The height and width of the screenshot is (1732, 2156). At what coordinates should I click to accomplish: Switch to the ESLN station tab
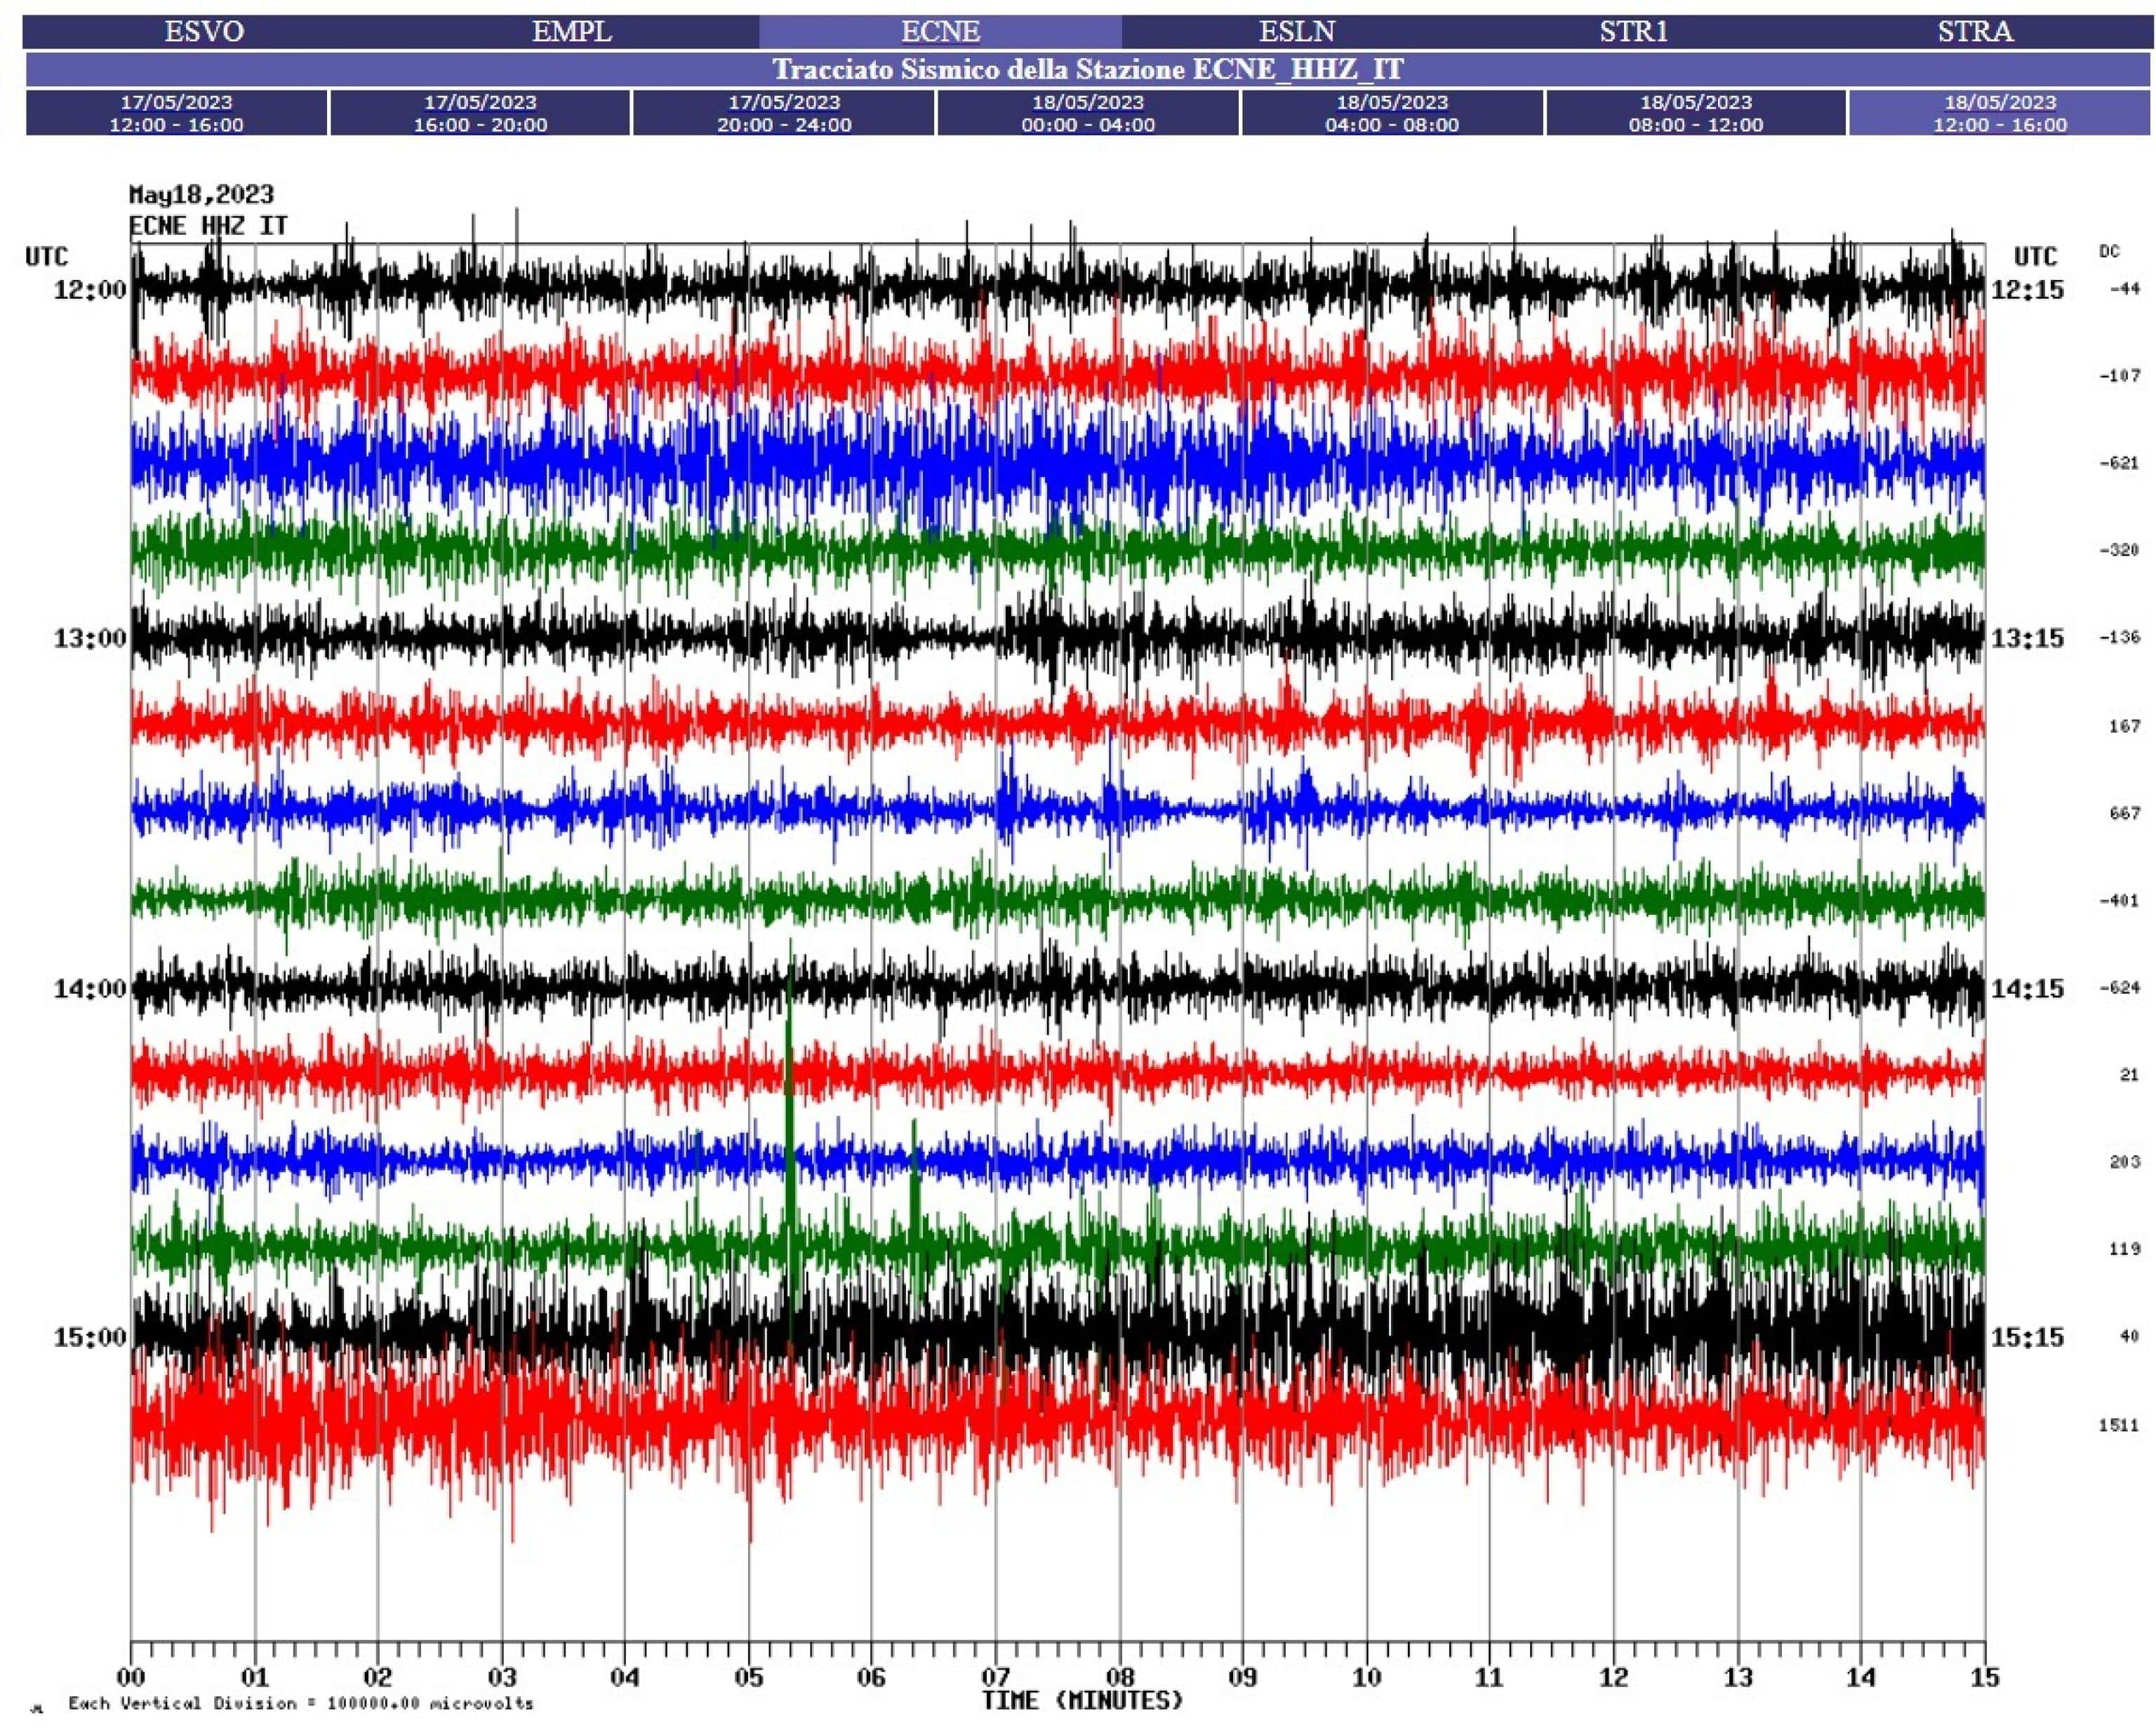[x=1296, y=31]
